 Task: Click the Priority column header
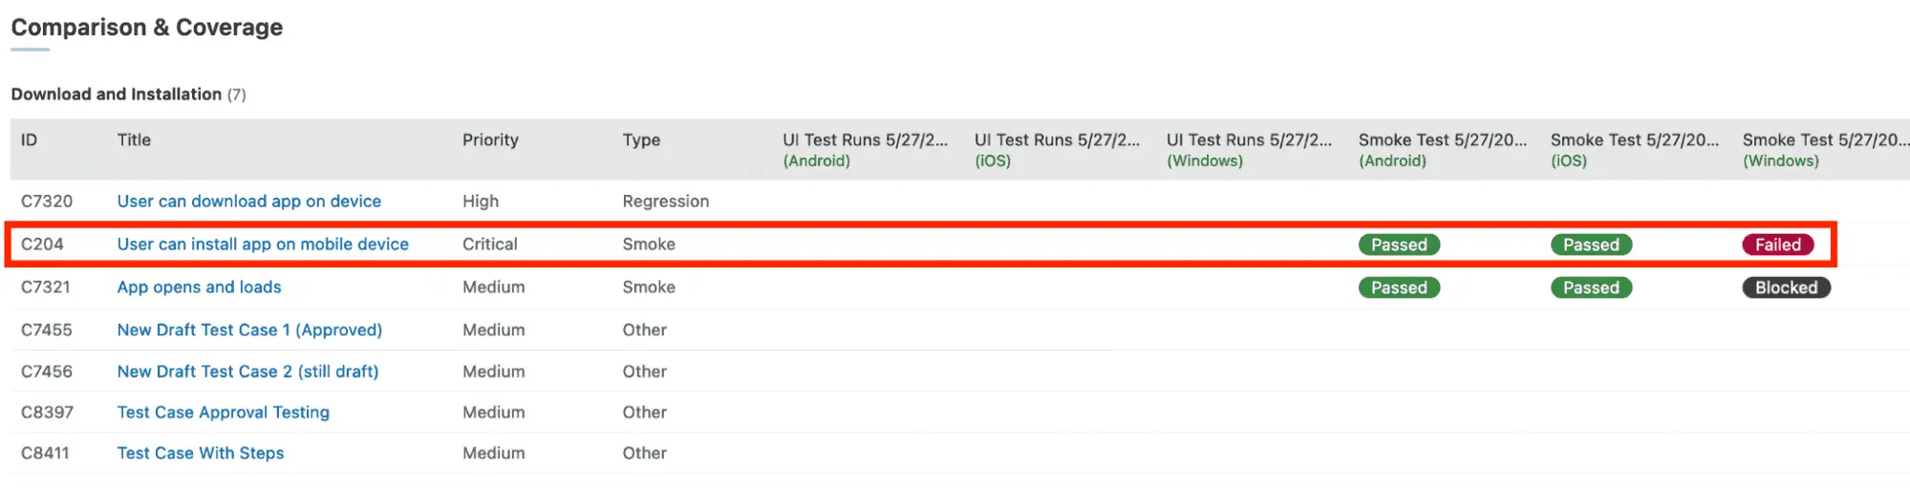490,140
